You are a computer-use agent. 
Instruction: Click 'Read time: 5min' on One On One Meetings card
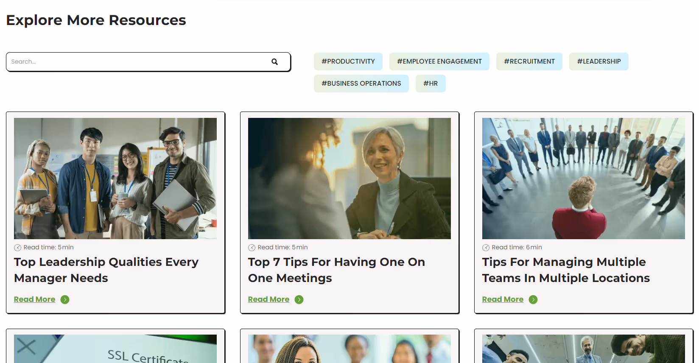point(283,248)
